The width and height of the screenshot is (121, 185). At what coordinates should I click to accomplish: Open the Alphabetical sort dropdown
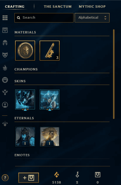click(x=92, y=18)
